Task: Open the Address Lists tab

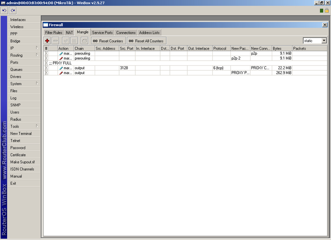Action: (x=149, y=32)
